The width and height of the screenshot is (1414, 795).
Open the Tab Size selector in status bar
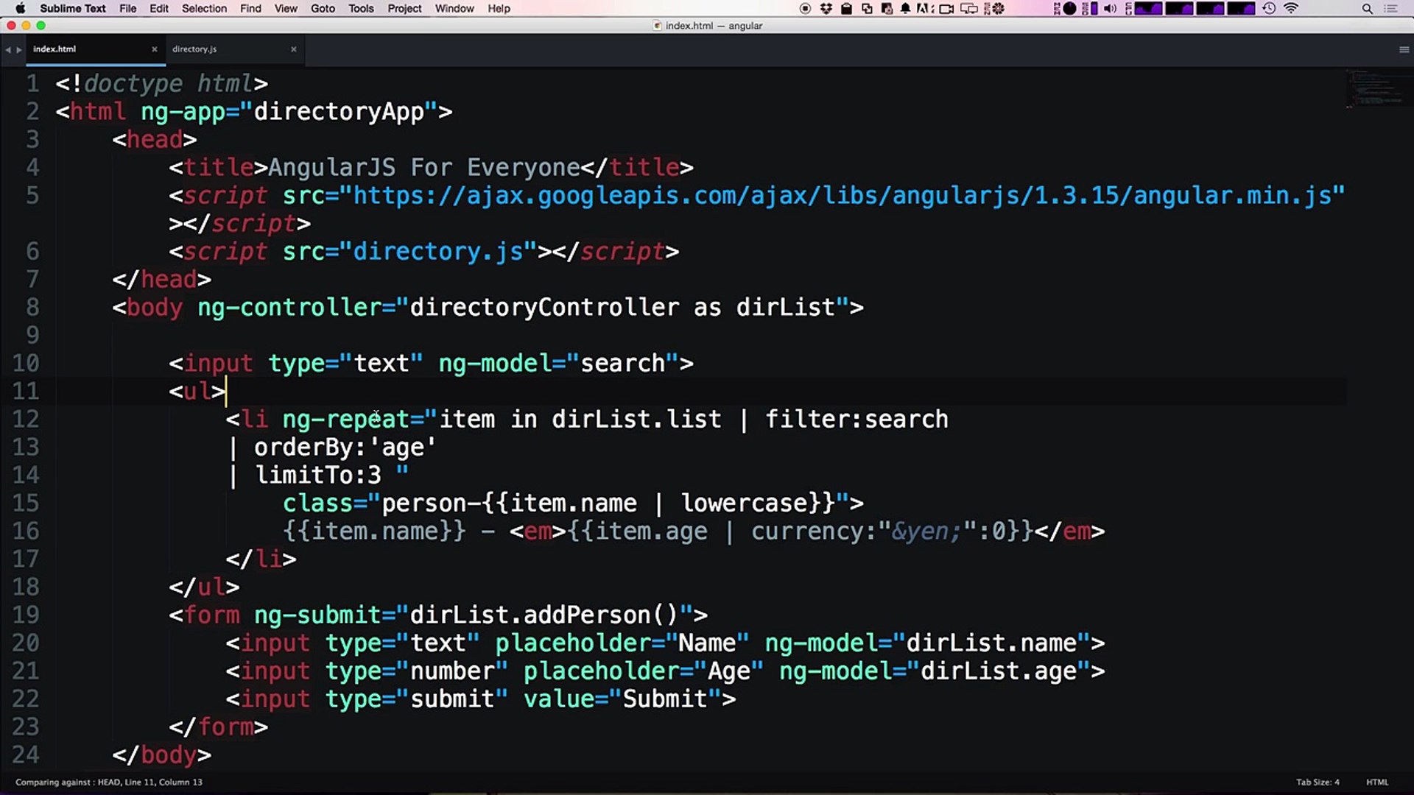click(1318, 782)
